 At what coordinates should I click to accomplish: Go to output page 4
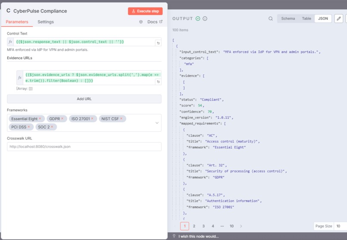[213, 226]
